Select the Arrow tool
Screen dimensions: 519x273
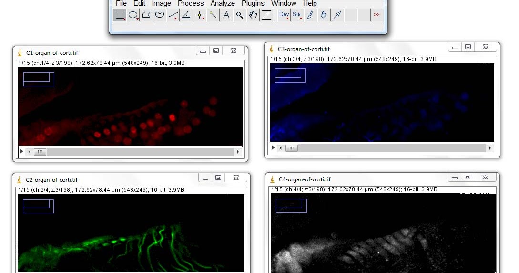pyautogui.click(x=337, y=15)
